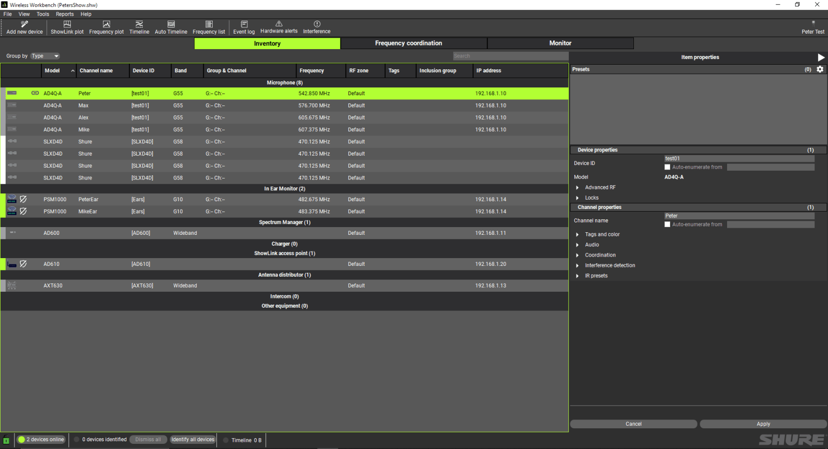828x449 pixels.
Task: Sort by the IP address column header
Action: click(521, 70)
